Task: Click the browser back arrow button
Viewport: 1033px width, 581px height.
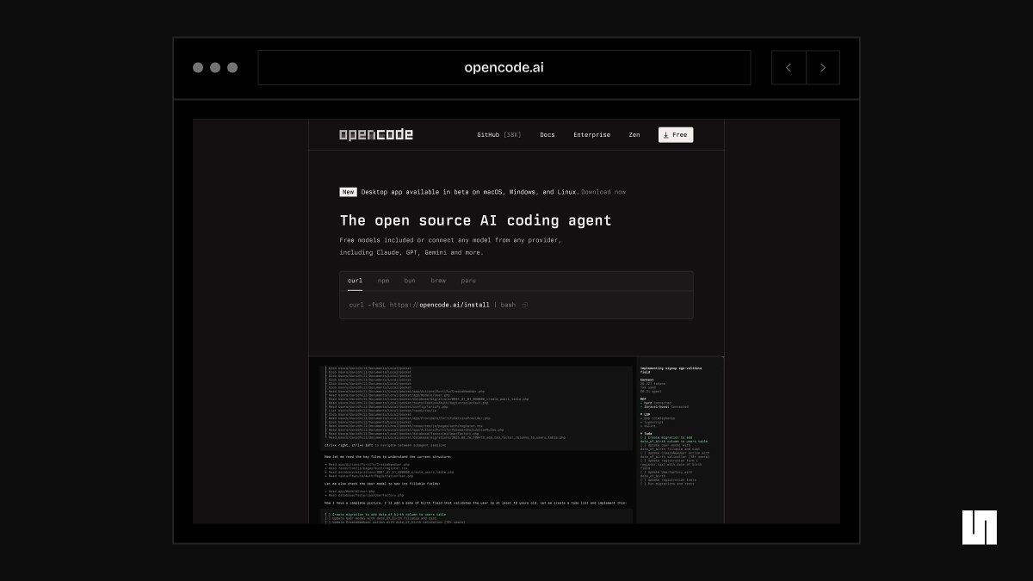Action: pyautogui.click(x=789, y=68)
